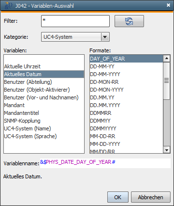Click the UC4 variable icon in title bar
This screenshot has width=174, height=206.
[8, 6]
